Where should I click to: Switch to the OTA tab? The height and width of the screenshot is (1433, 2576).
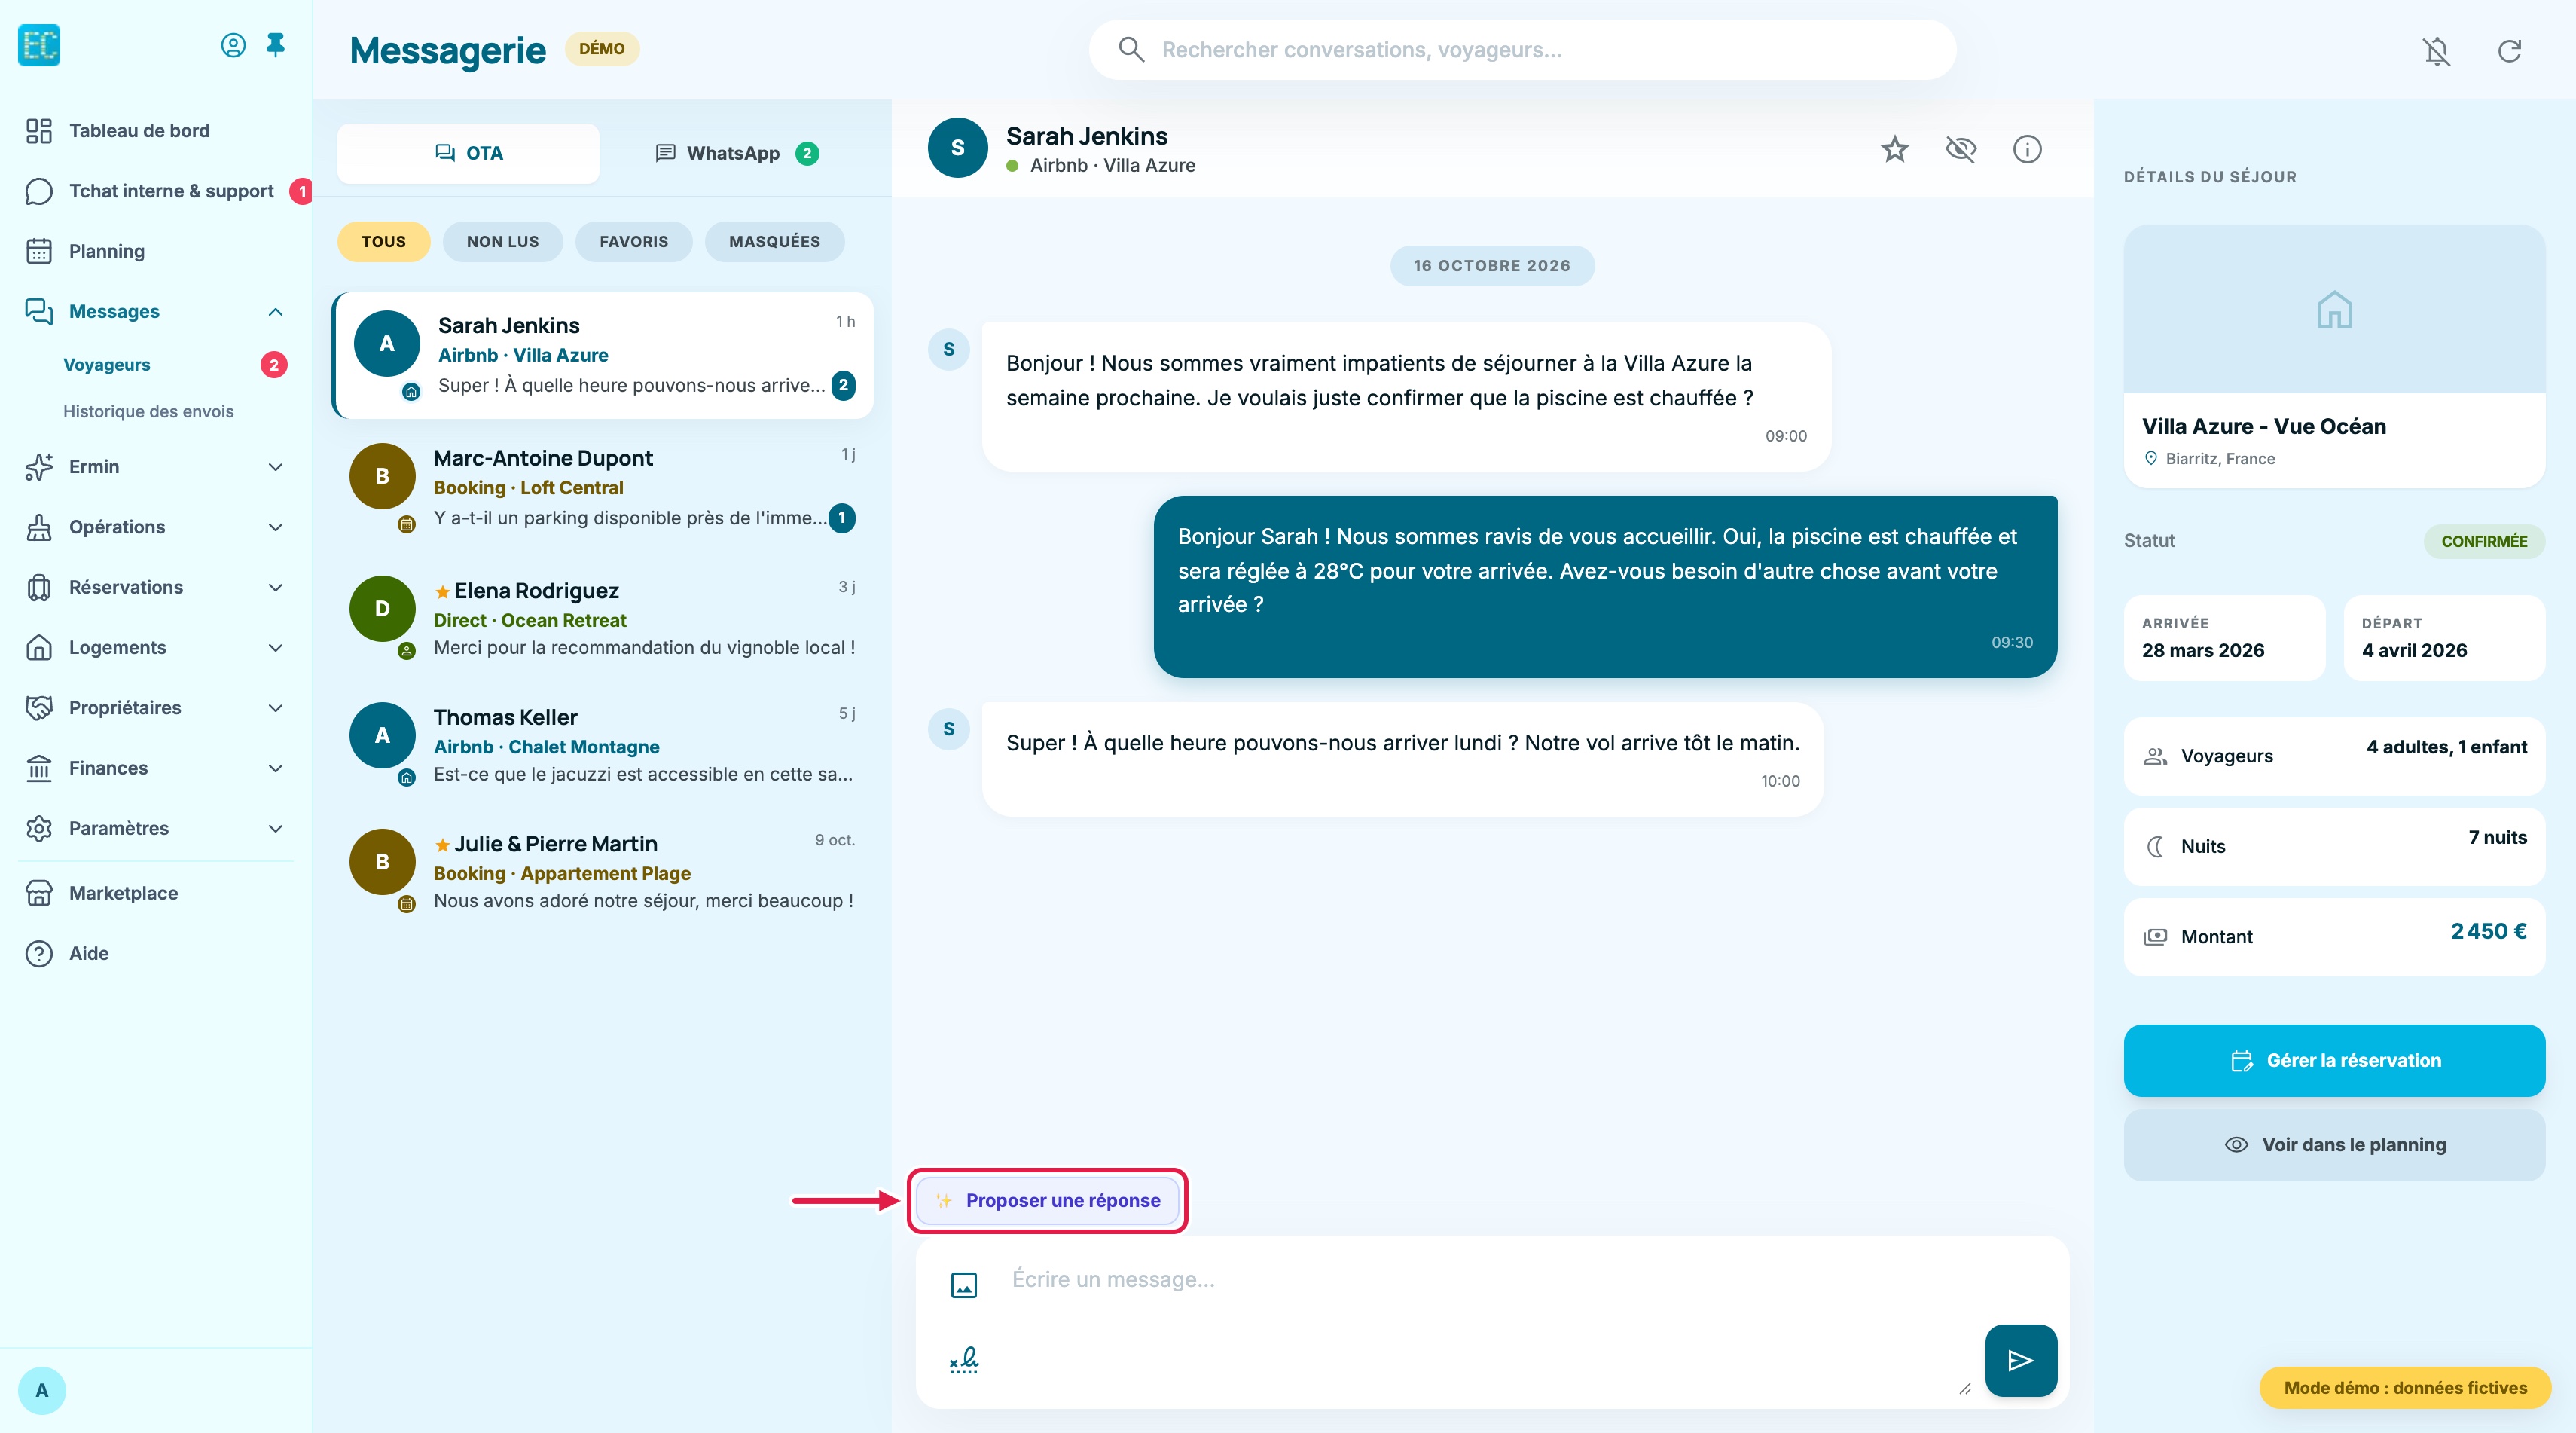[x=468, y=153]
